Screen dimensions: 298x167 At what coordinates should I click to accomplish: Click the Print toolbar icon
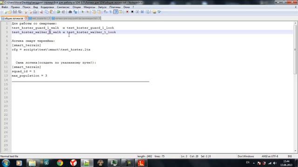35,12
